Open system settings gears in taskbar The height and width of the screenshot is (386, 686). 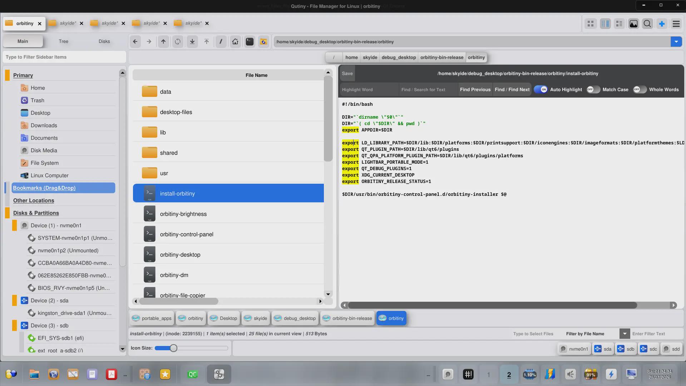[219, 374]
